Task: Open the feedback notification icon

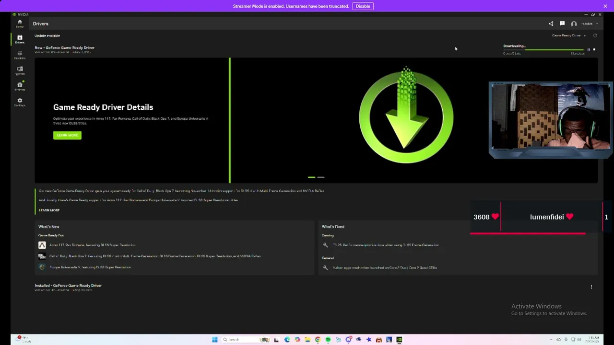Action: click(x=562, y=23)
